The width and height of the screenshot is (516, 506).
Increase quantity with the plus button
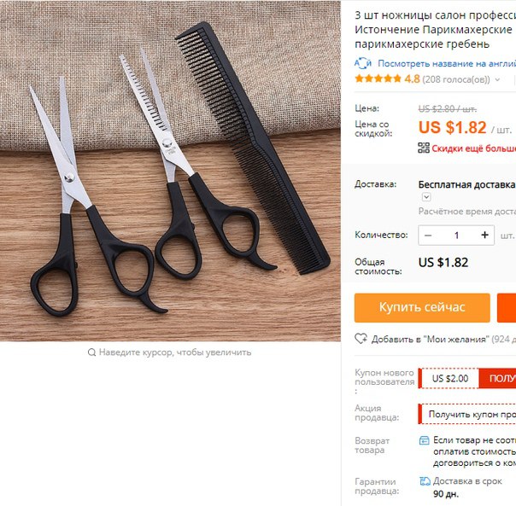coord(484,236)
